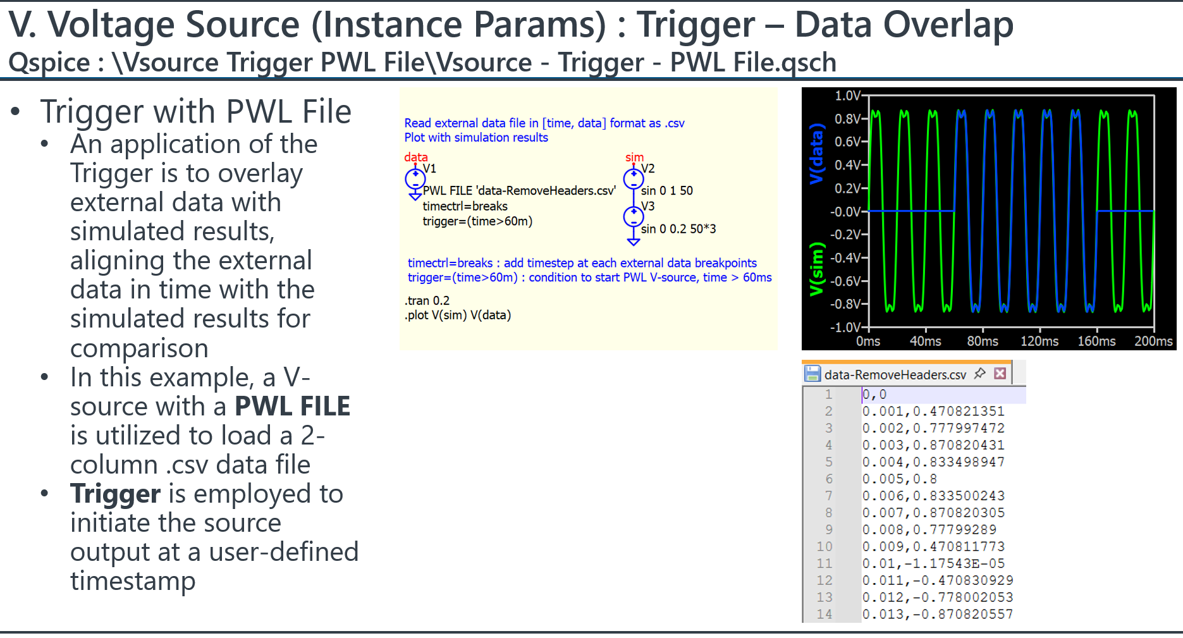Select the V3 voltage source symbol
Viewport: 1183px width, 638px height.
(x=633, y=217)
